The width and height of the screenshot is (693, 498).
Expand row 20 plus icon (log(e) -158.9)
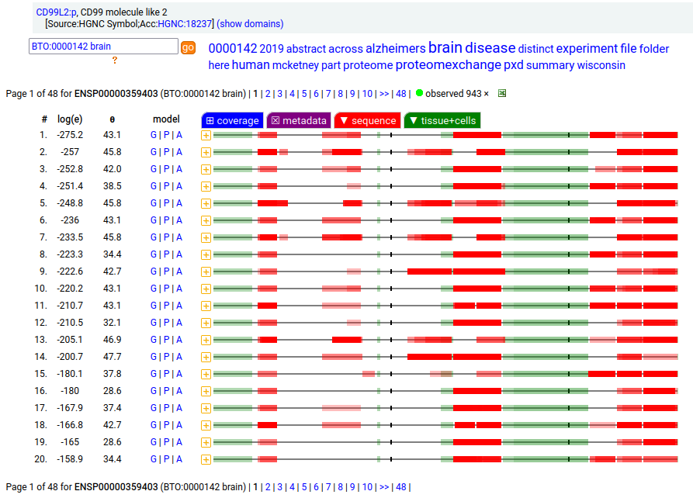click(x=206, y=459)
